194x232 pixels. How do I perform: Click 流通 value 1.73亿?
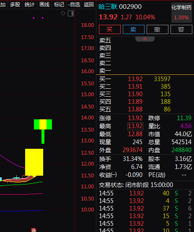183,167
